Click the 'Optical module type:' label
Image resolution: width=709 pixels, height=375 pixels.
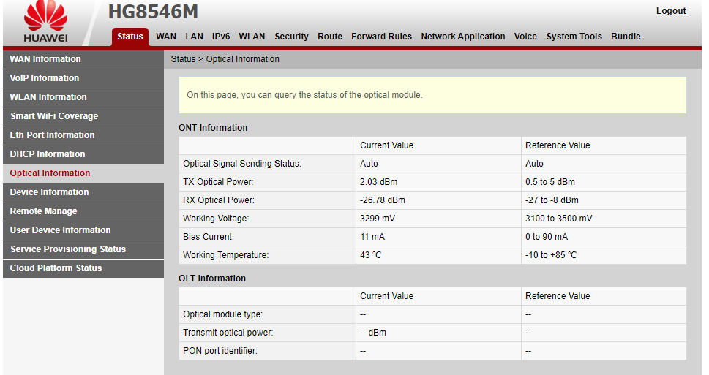(x=222, y=314)
